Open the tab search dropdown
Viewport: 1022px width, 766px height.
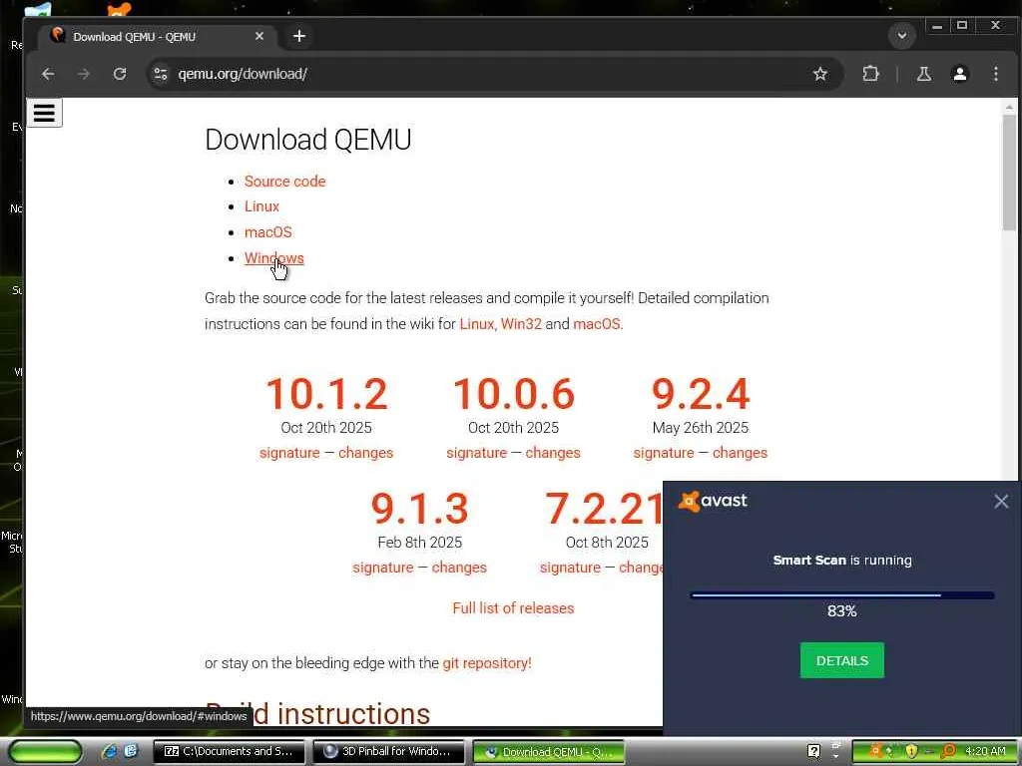tap(902, 35)
